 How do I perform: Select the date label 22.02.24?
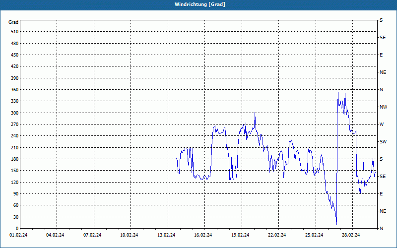[277, 235]
